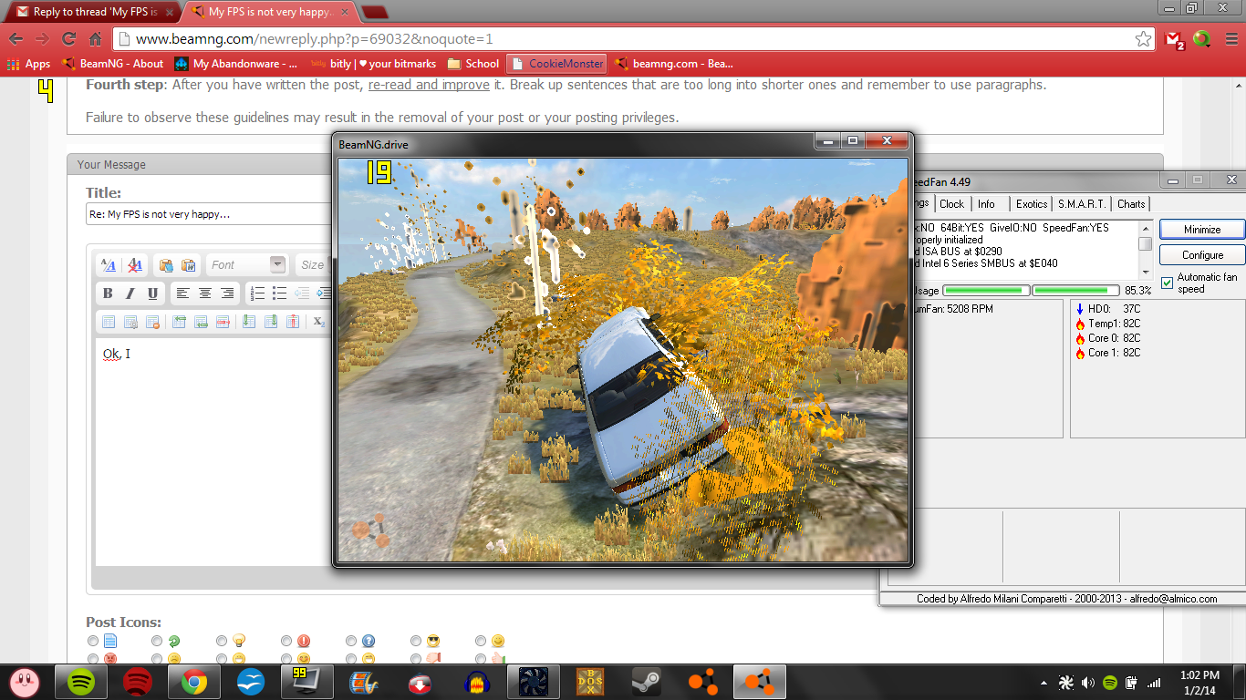Select the red exclamation post icon radio

tap(287, 642)
